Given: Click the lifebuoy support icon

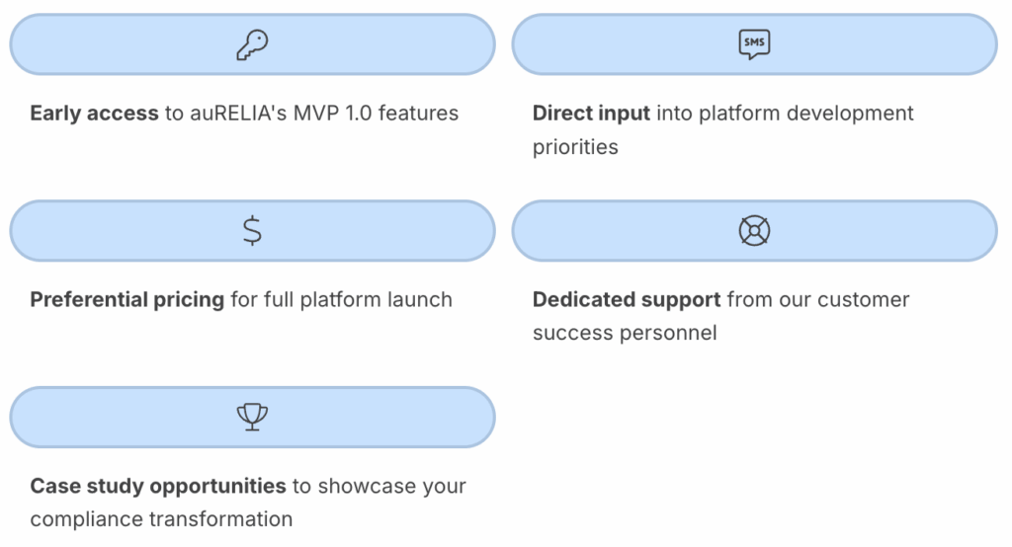Looking at the screenshot, I should (x=754, y=230).
